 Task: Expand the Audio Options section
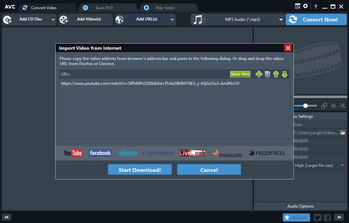tap(300, 206)
